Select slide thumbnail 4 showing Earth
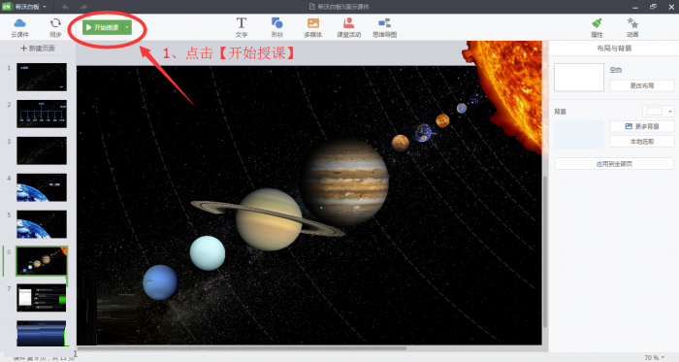This screenshot has height=362, width=679. (42, 187)
